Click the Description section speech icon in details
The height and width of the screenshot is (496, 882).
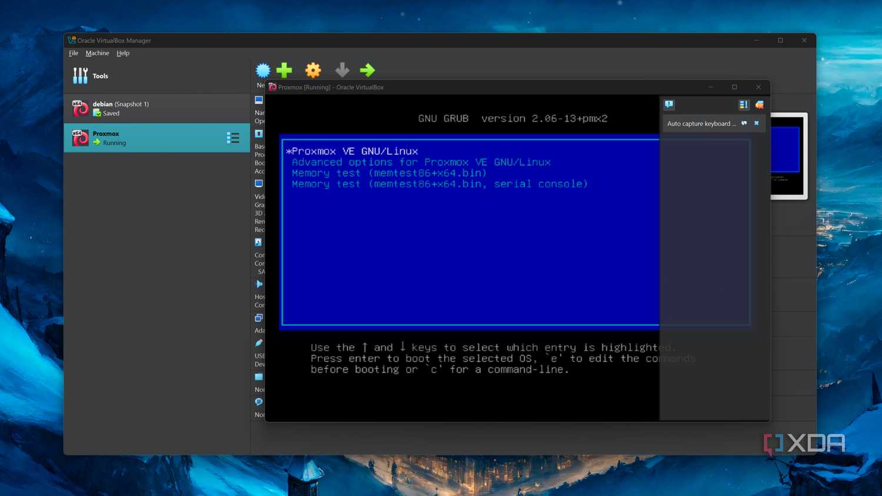(x=259, y=402)
